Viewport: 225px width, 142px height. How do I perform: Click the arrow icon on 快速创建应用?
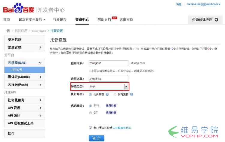[x=216, y=20]
